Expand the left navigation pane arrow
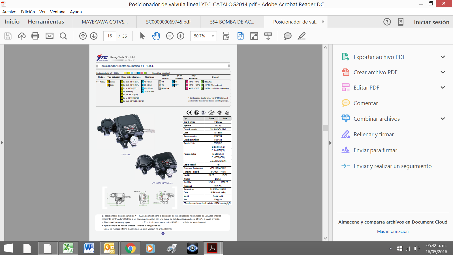Screen dimensions: 453x255 pyautogui.click(x=2, y=143)
